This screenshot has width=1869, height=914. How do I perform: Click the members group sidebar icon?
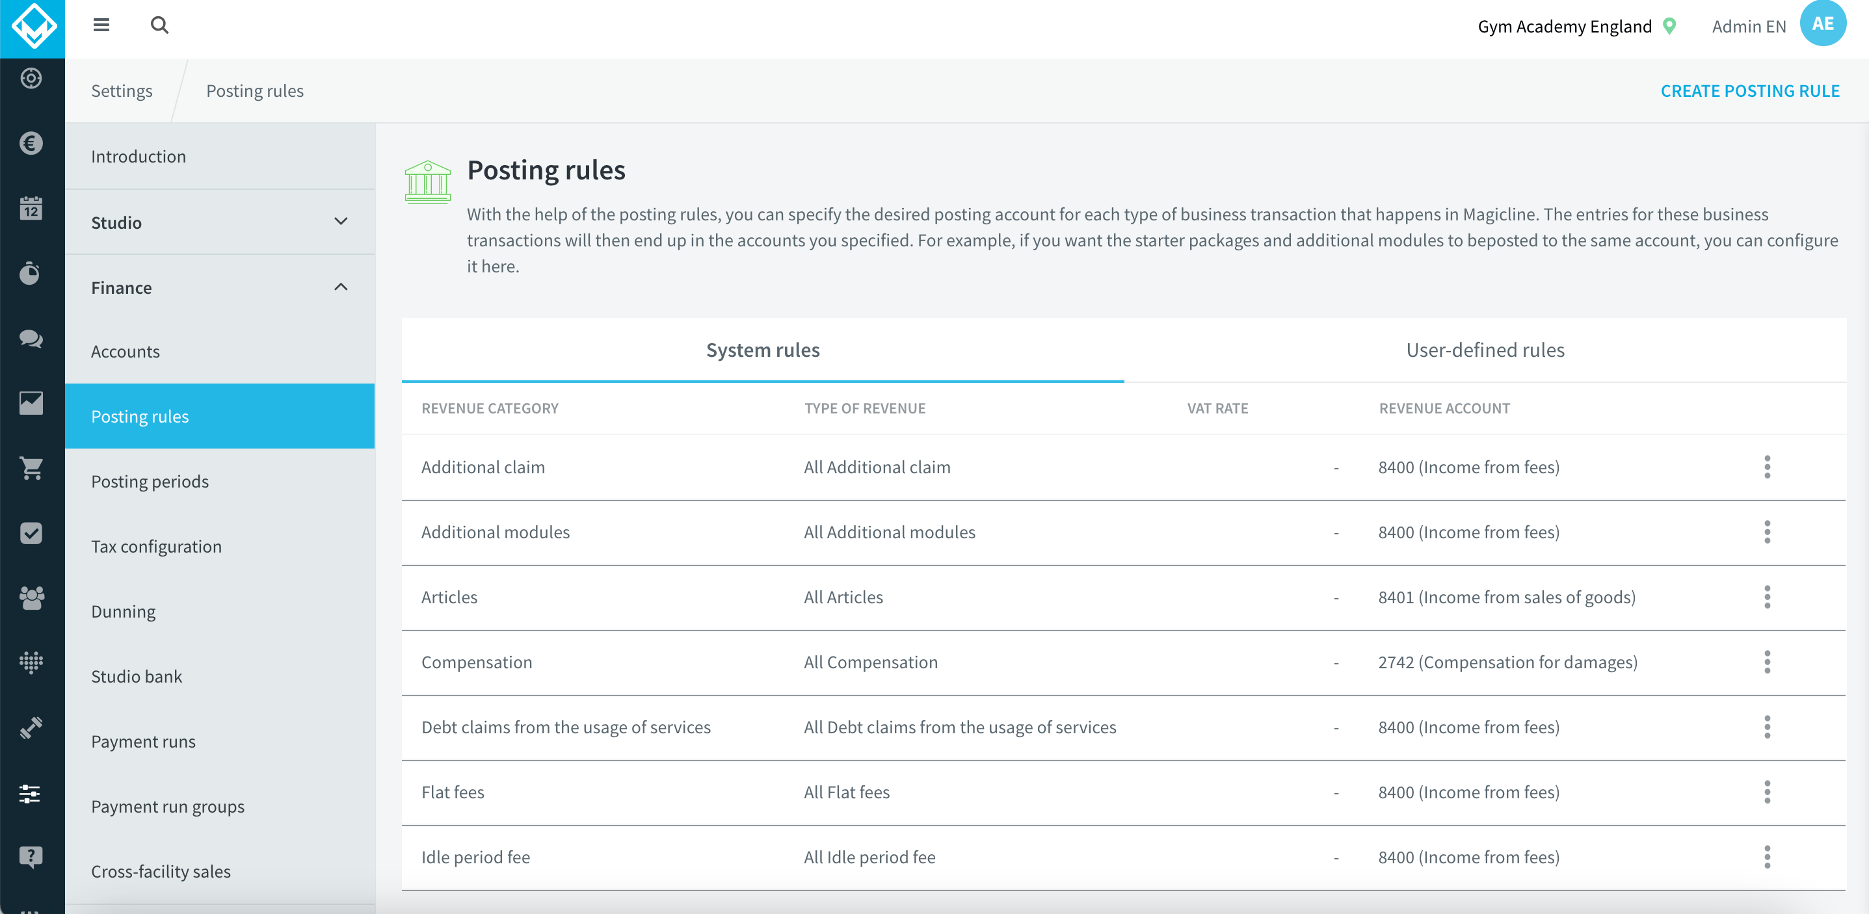click(x=31, y=597)
